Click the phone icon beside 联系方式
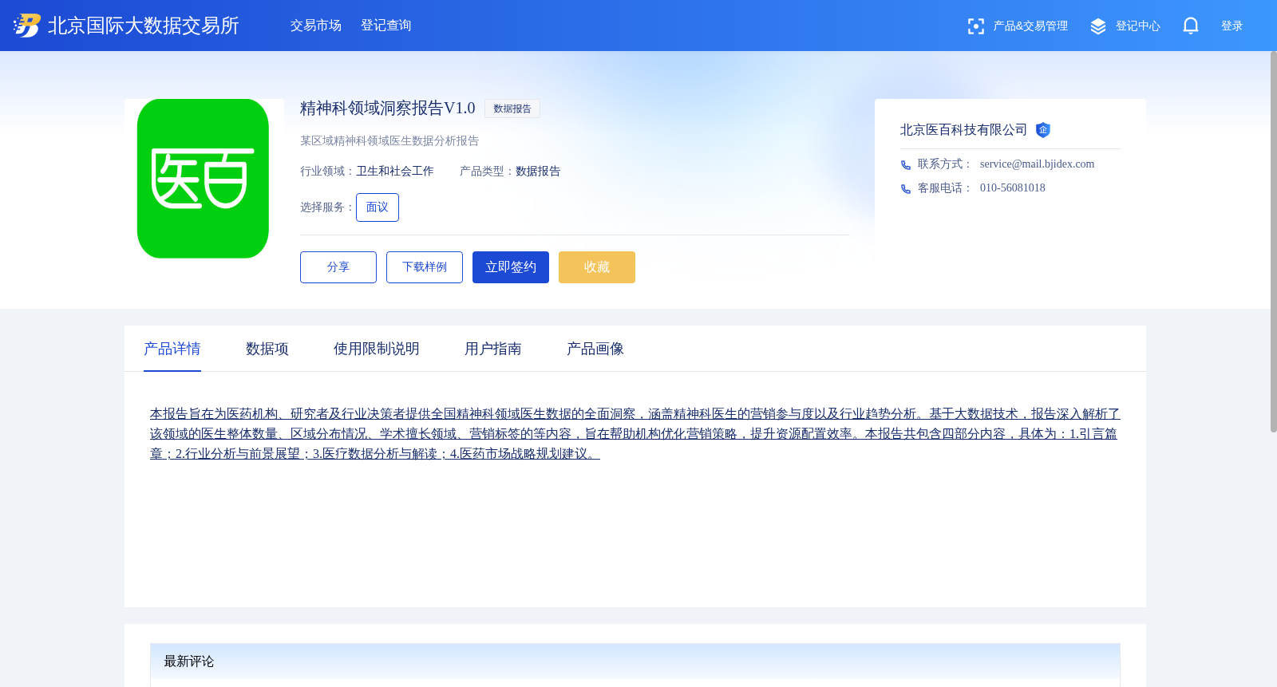The width and height of the screenshot is (1277, 687). pos(906,165)
